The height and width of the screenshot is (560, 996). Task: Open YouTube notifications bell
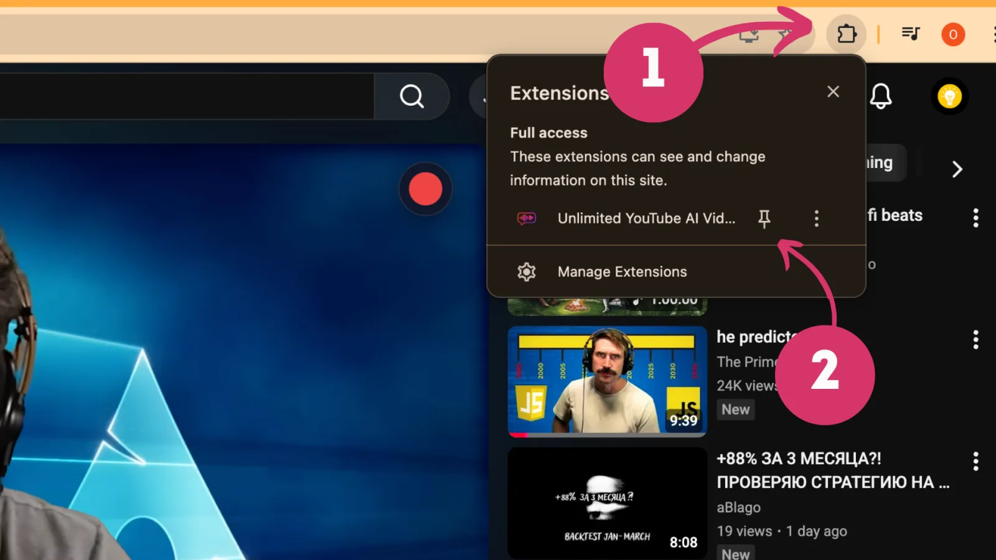880,96
